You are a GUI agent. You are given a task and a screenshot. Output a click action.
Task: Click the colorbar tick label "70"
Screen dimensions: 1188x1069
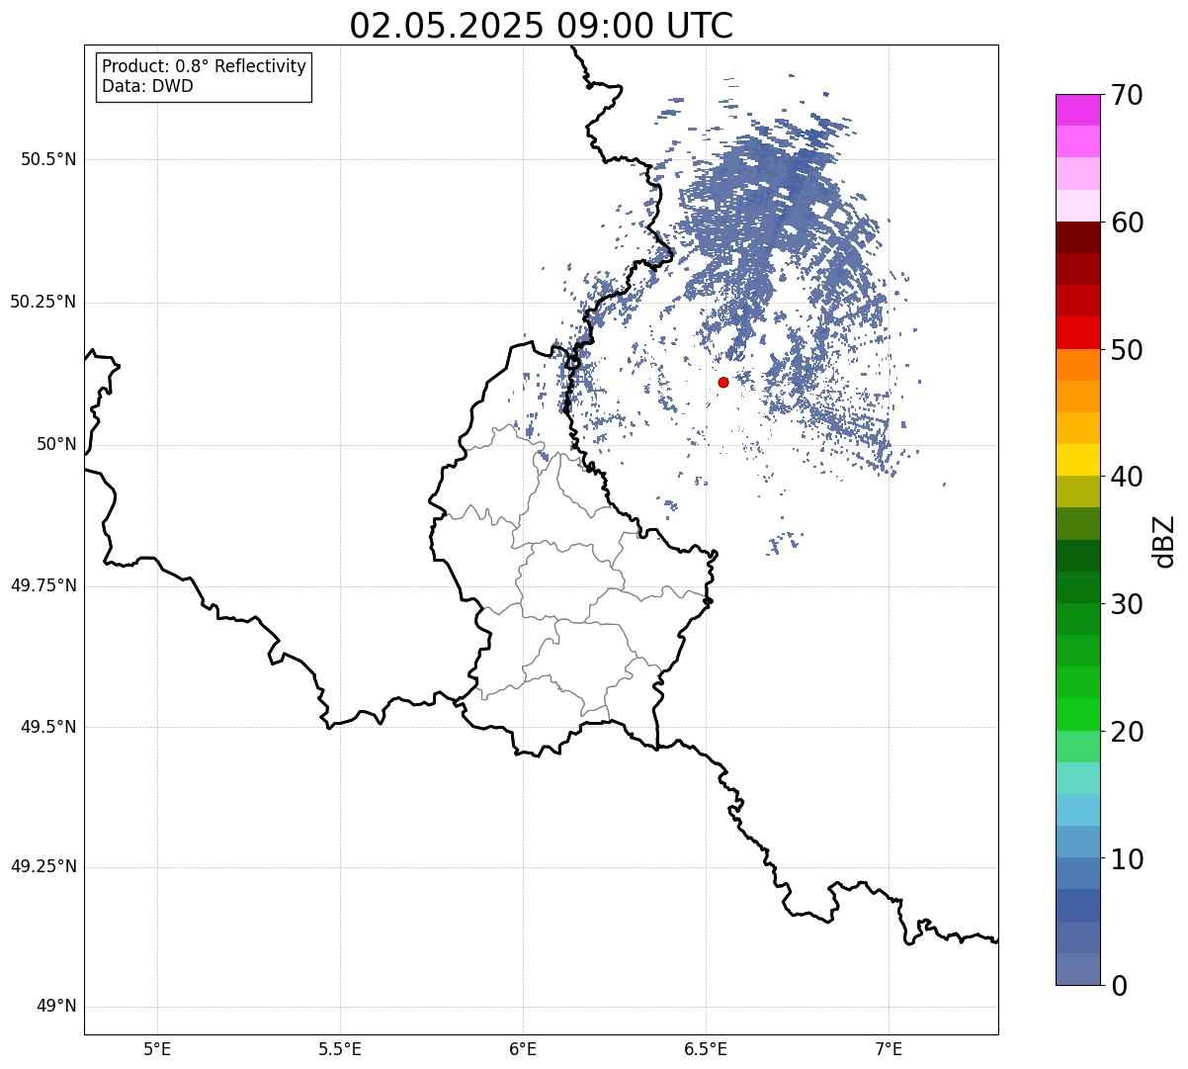click(x=1127, y=95)
